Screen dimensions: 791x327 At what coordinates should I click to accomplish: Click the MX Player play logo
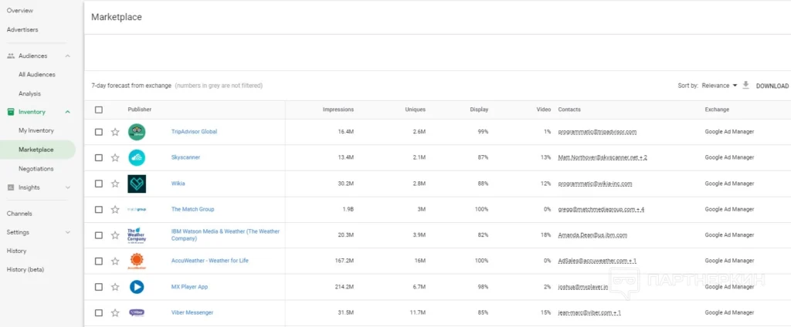[137, 287]
